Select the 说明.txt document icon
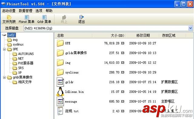Image resolution: width=194 pixels, height=119 pixels. click(x=60, y=111)
